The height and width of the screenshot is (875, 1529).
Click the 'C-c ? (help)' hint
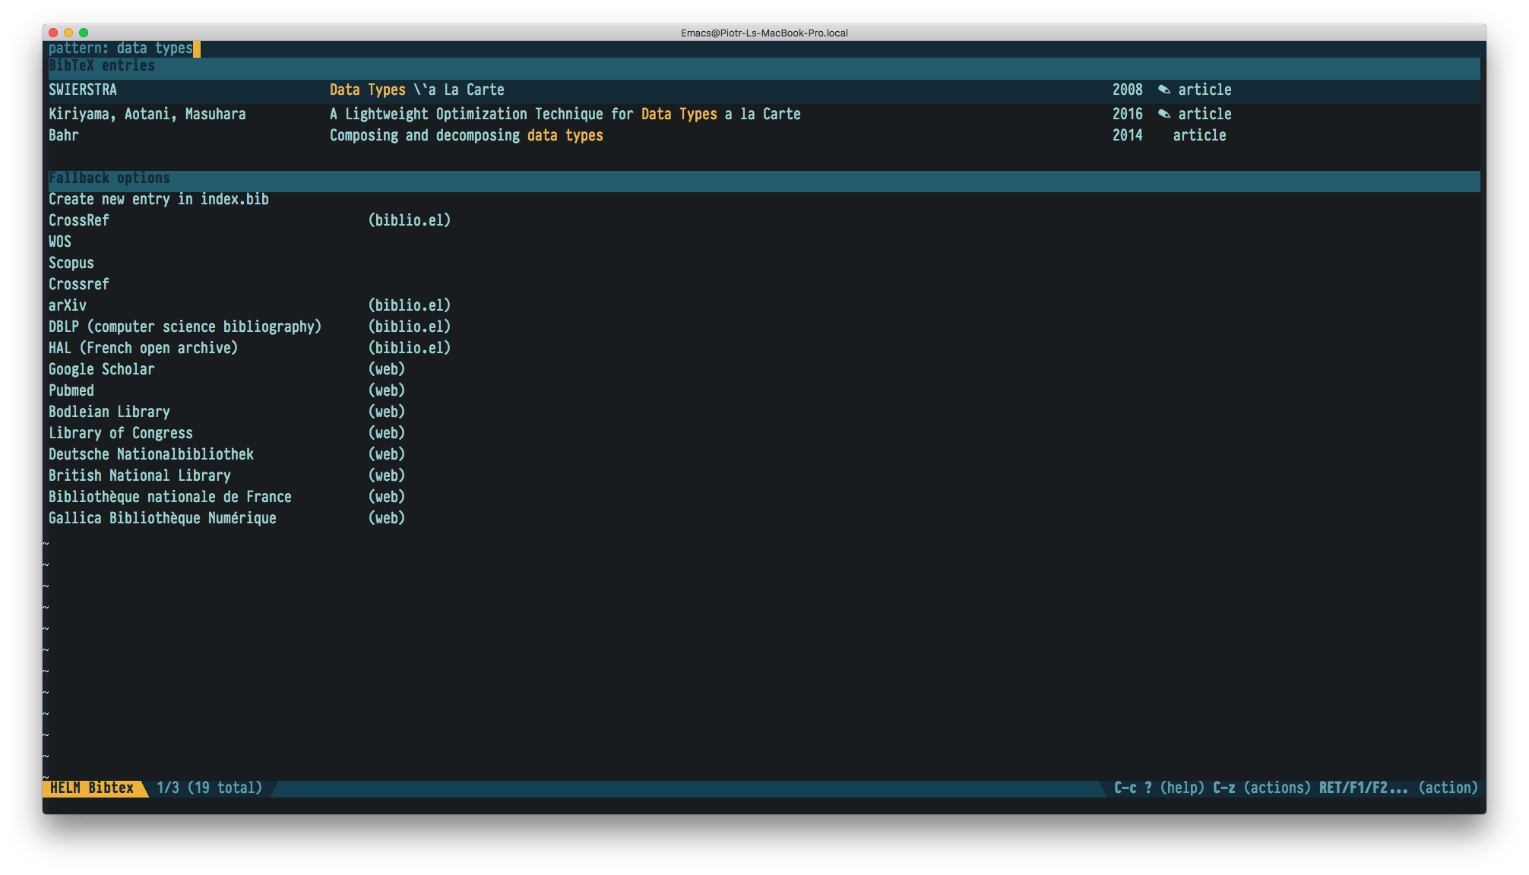tap(1159, 788)
